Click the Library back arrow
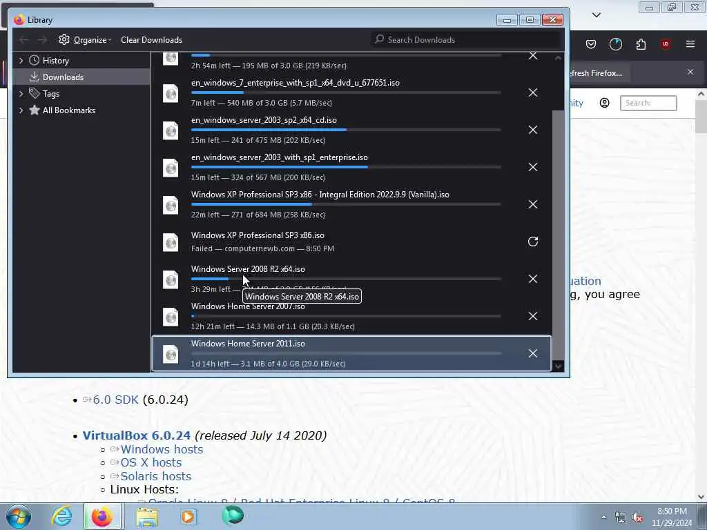Viewport: 707px width, 530px height. pos(24,40)
